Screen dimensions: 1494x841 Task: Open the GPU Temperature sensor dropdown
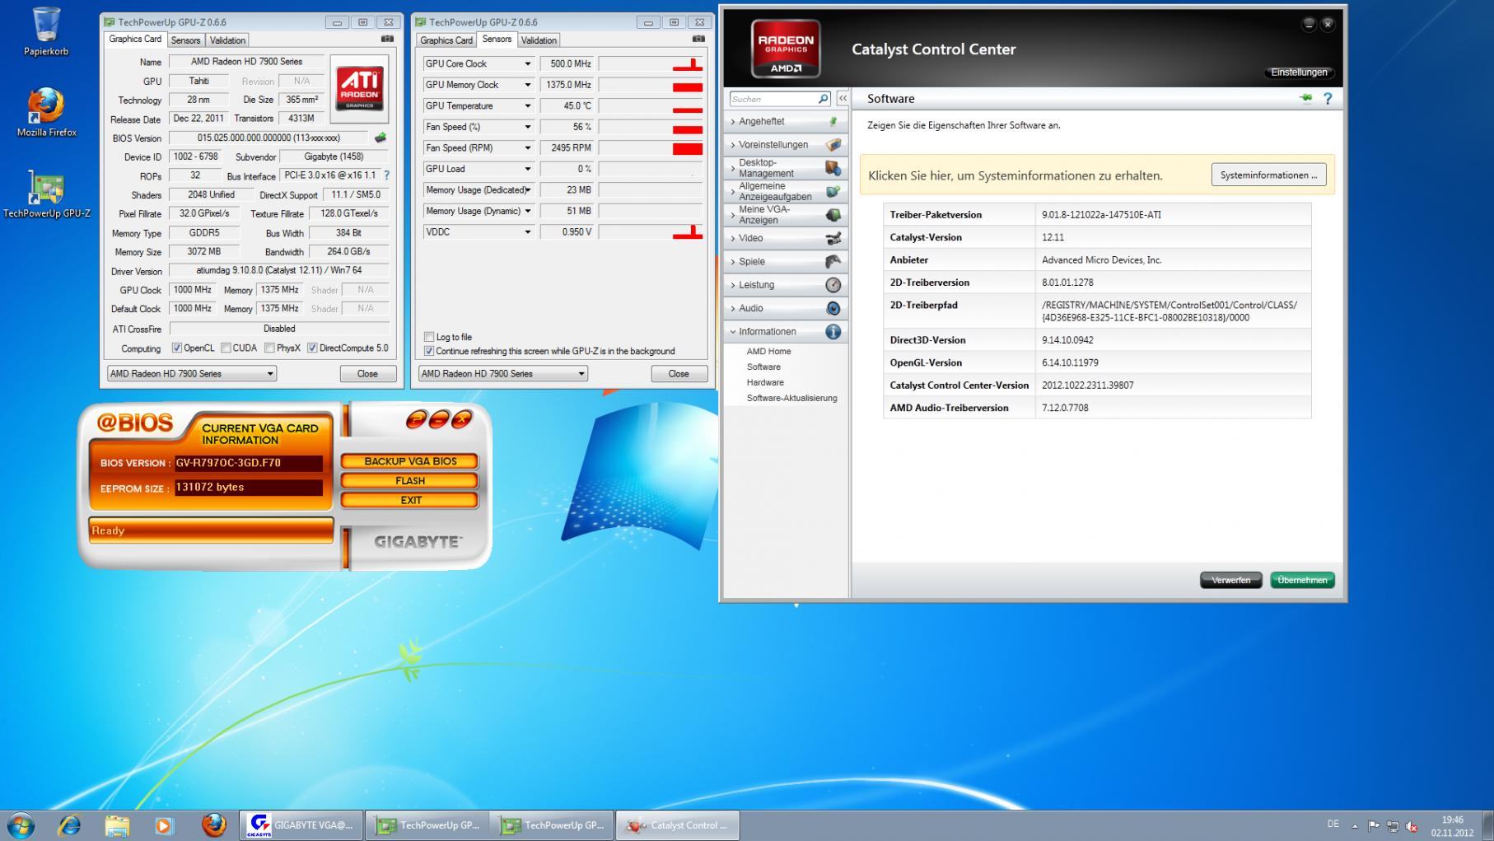point(528,105)
